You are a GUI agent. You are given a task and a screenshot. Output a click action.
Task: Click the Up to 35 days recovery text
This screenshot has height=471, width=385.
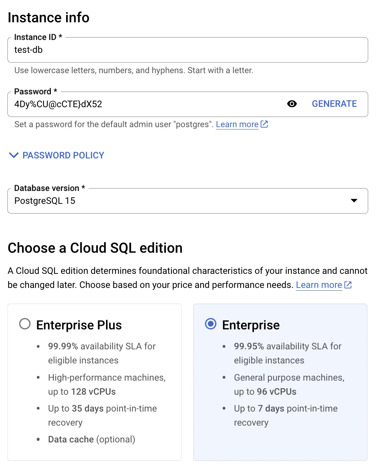103,415
